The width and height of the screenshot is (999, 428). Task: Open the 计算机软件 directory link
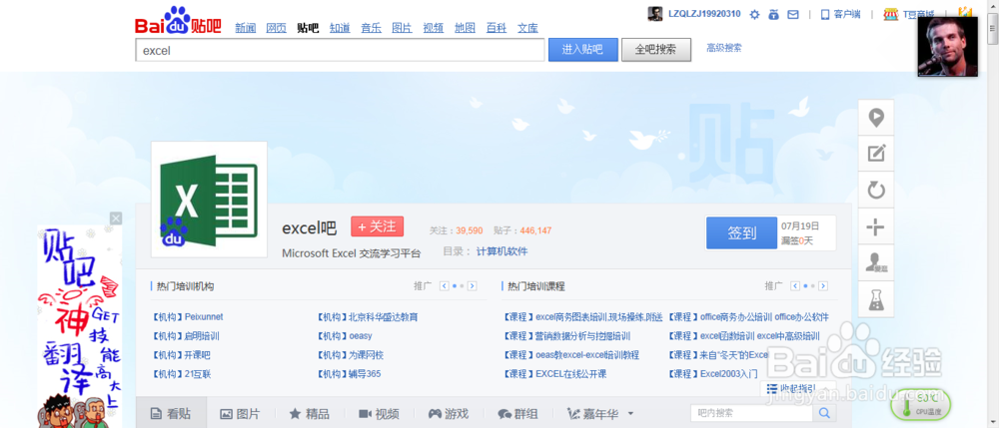(x=502, y=251)
